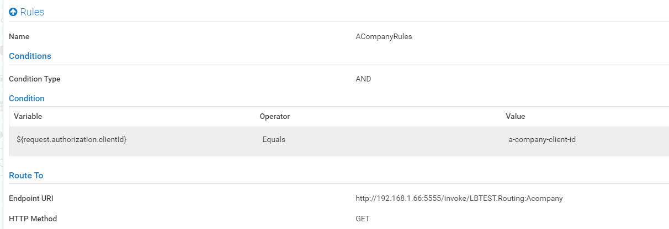Click the Condition Type label
669x229 pixels.
35,79
